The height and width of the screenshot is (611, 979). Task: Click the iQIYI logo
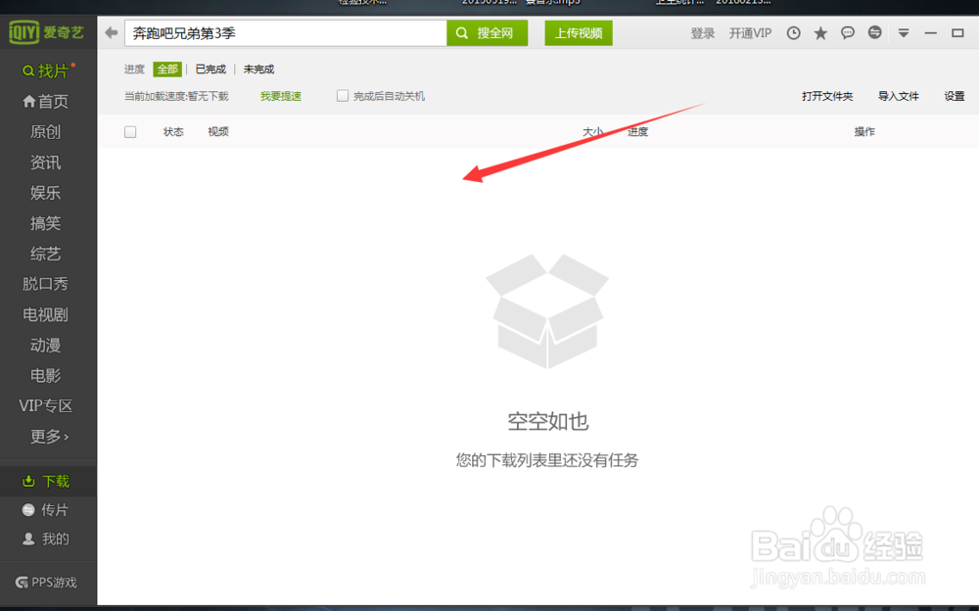(46, 32)
